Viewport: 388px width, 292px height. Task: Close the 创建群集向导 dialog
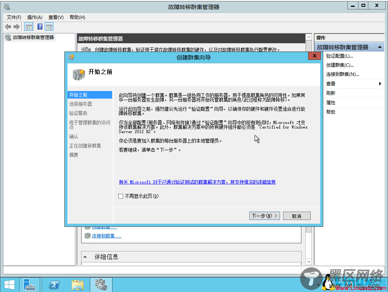[314, 56]
